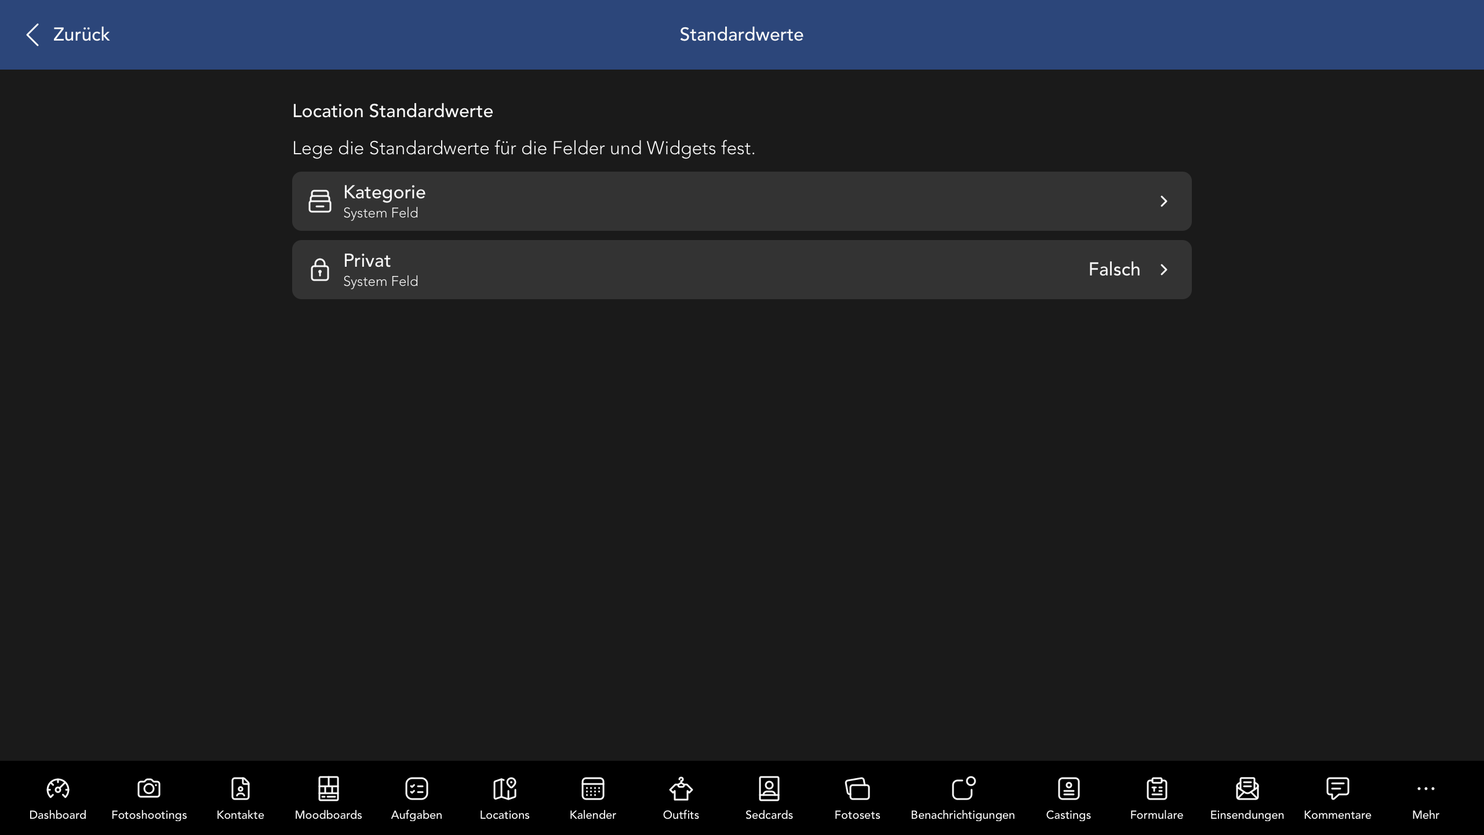The image size is (1484, 835).
Task: Open Moodboards grid icon
Action: point(329,789)
